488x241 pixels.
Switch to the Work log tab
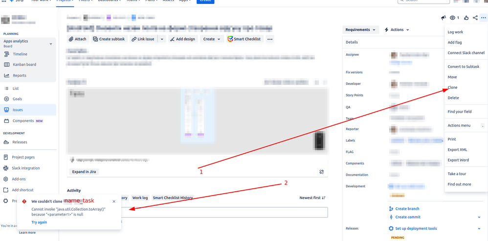[140, 198]
